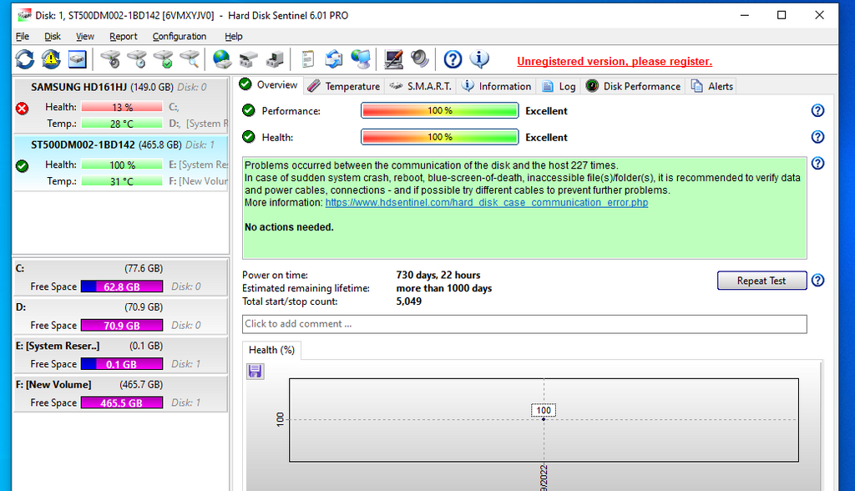The height and width of the screenshot is (491, 855).
Task: Open the Configuration menu
Action: 180,37
